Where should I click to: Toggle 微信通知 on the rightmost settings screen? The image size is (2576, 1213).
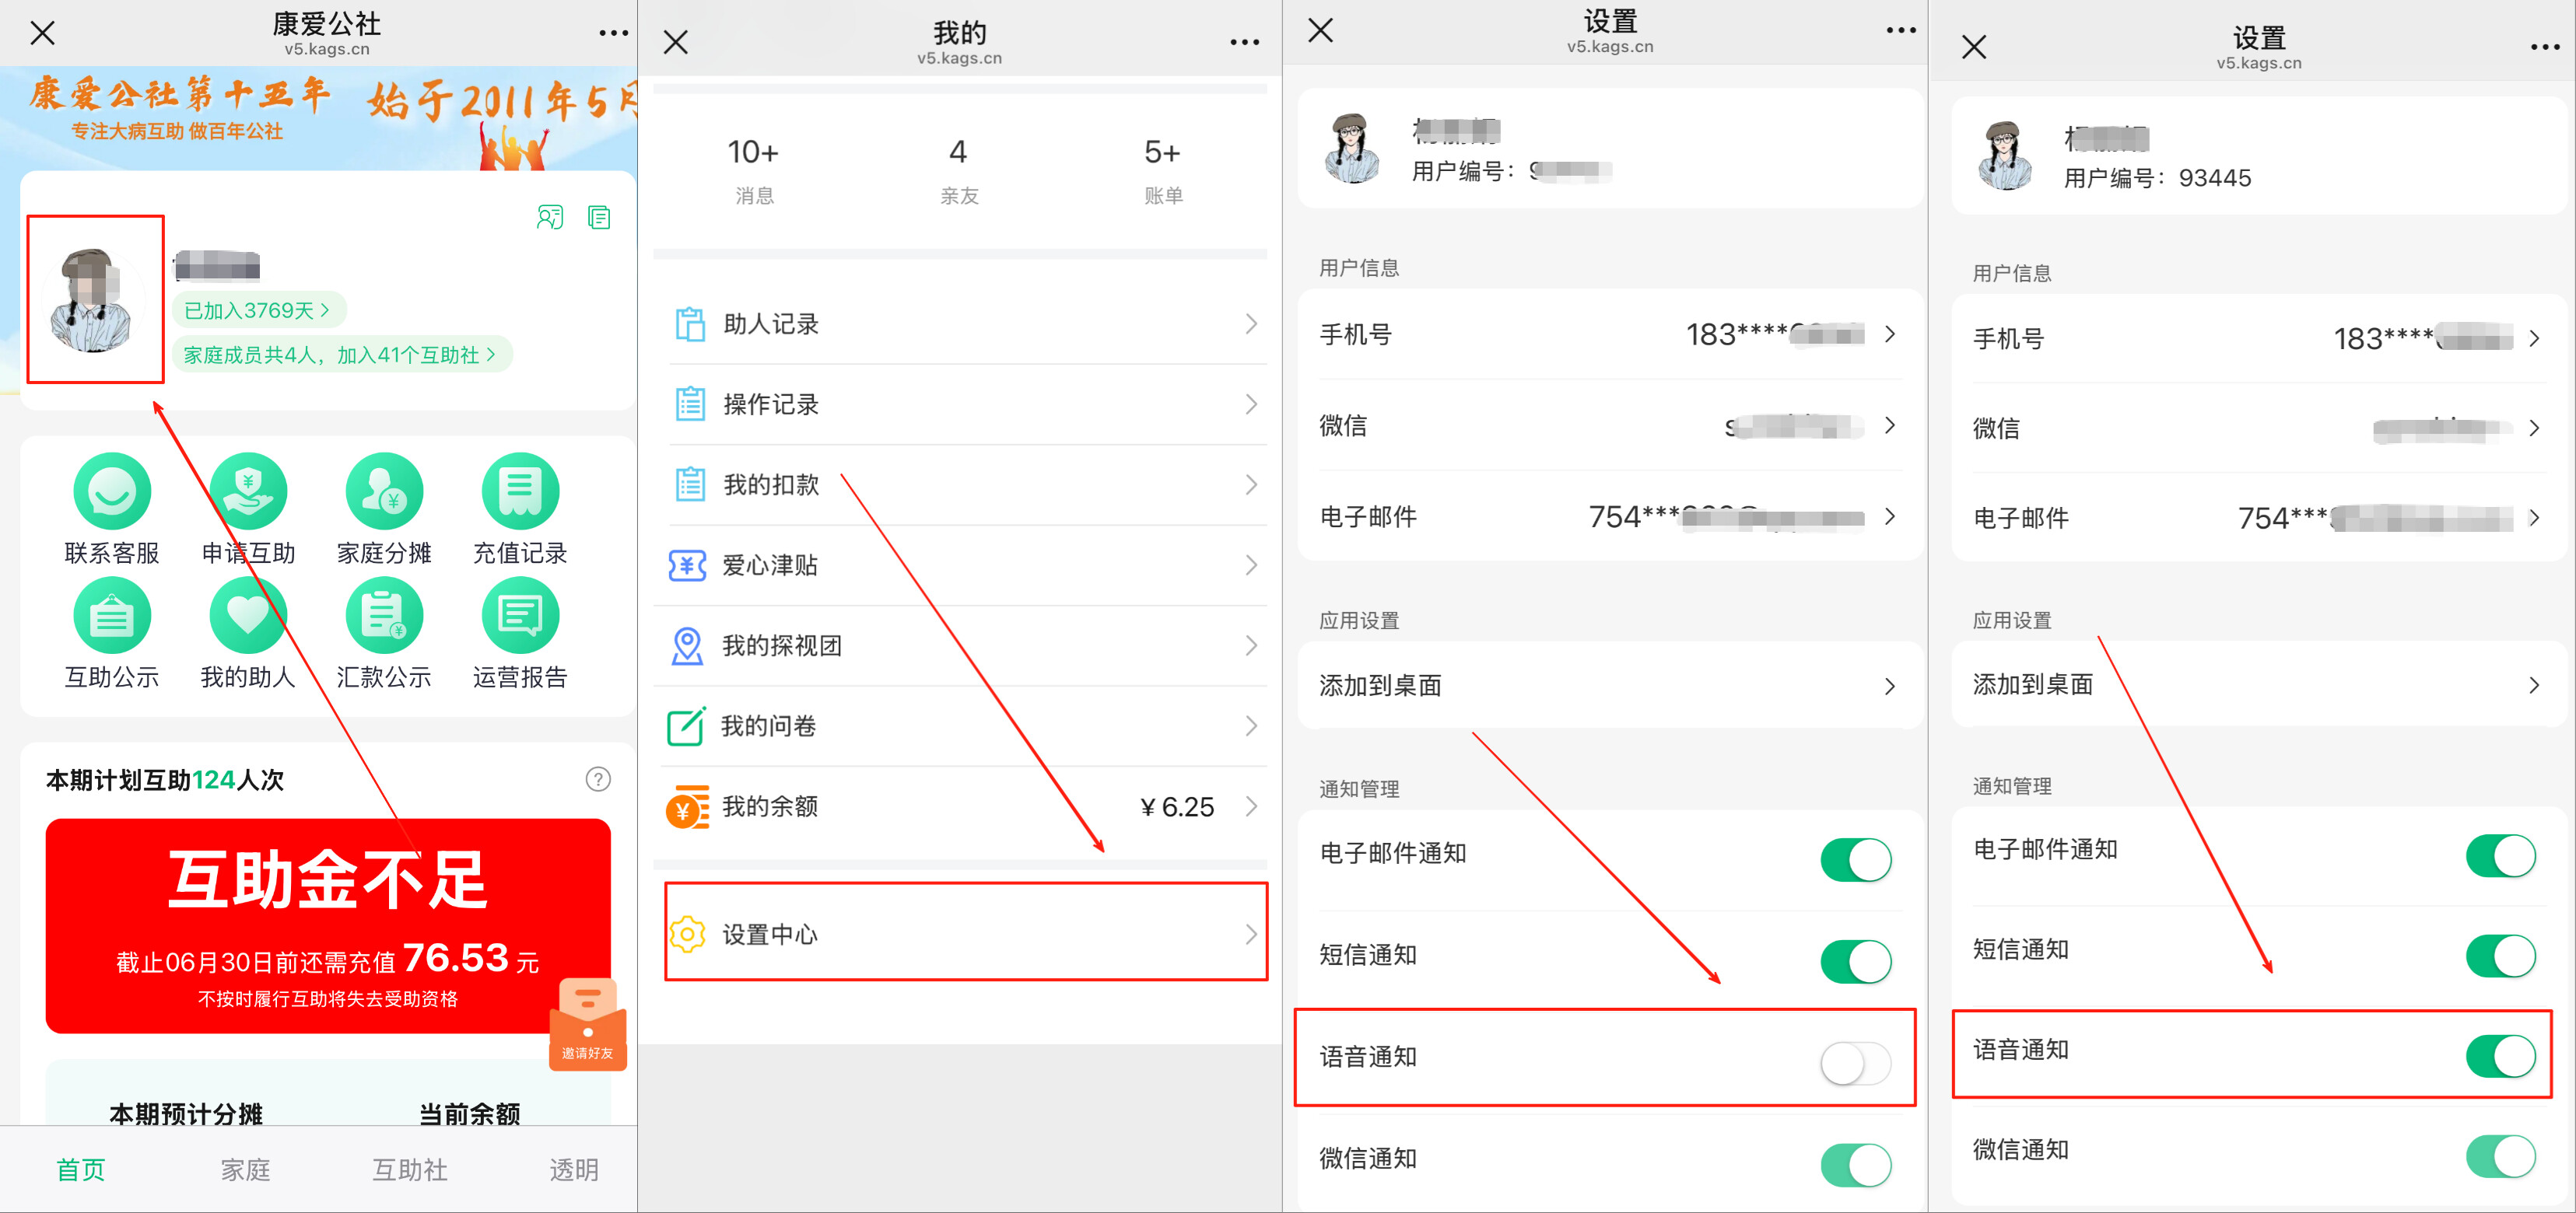click(2500, 1156)
